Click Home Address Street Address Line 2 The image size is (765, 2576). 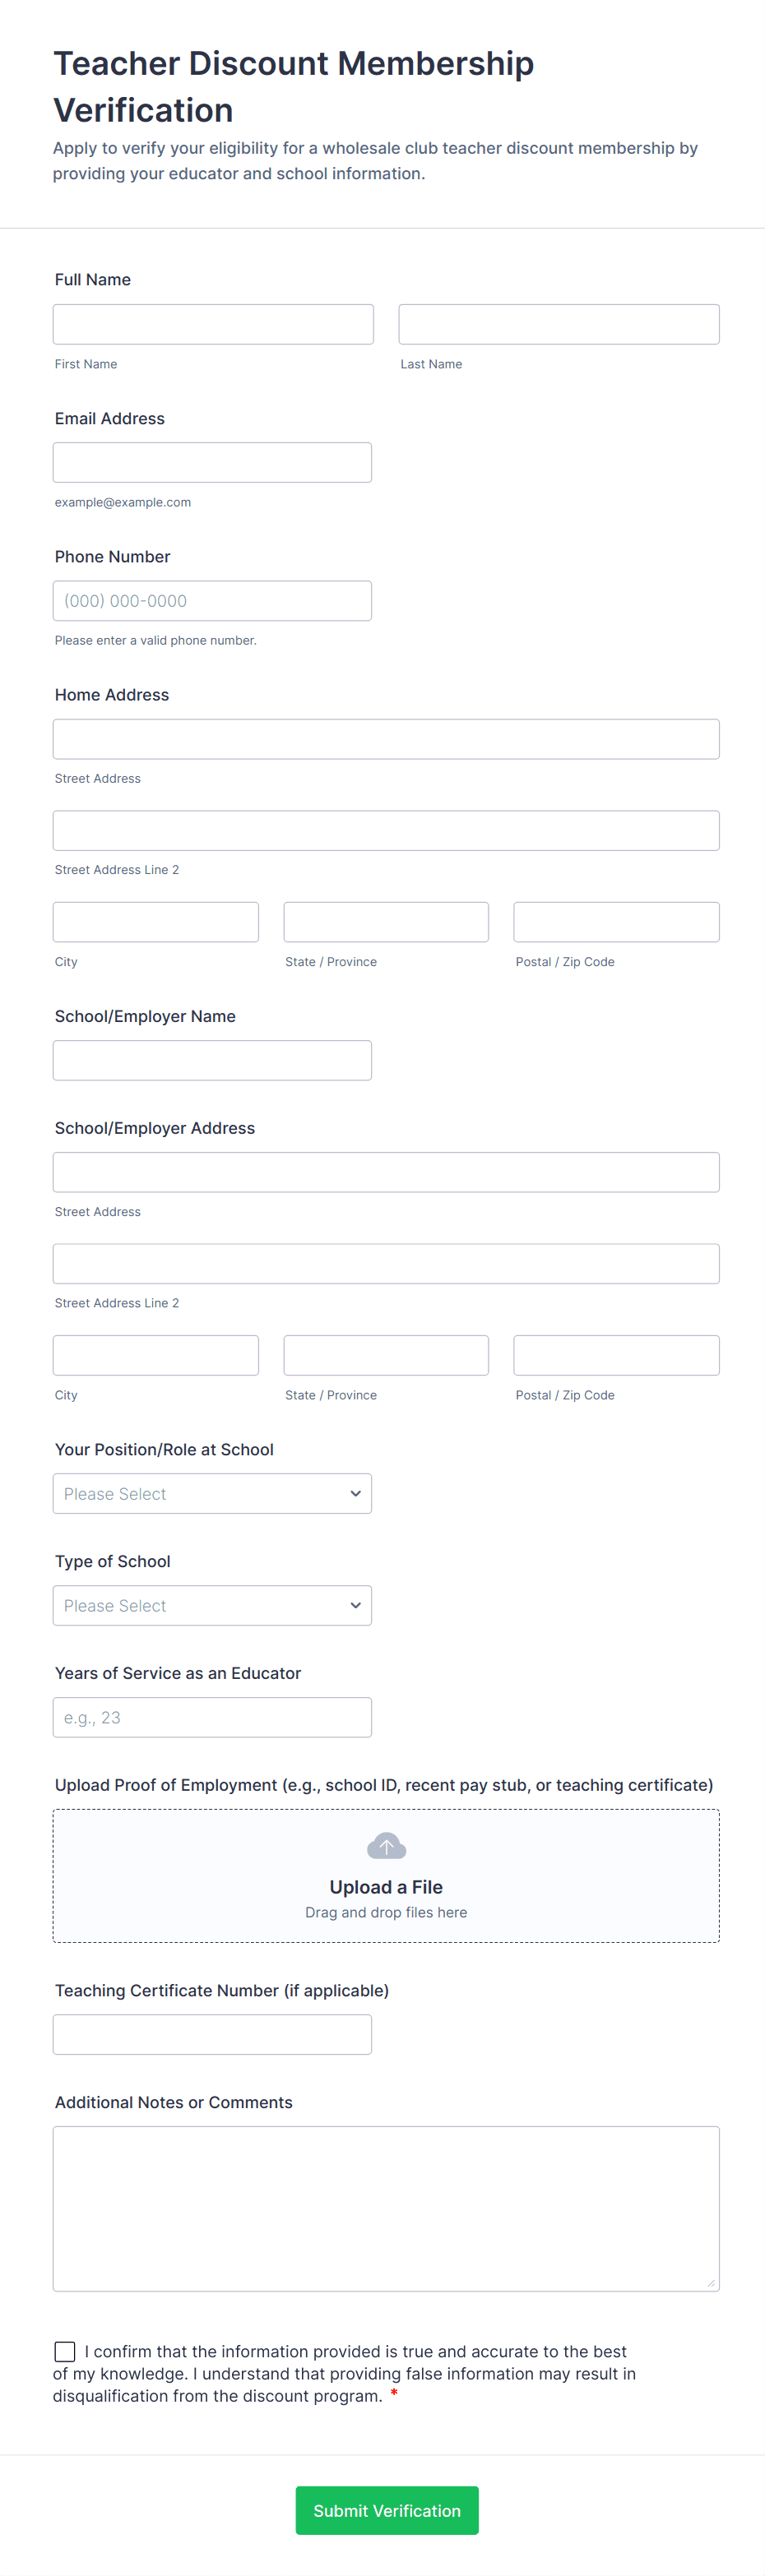[386, 830]
